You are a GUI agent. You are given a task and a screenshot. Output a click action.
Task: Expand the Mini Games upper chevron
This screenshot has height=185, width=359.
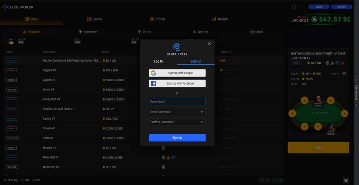356,80
